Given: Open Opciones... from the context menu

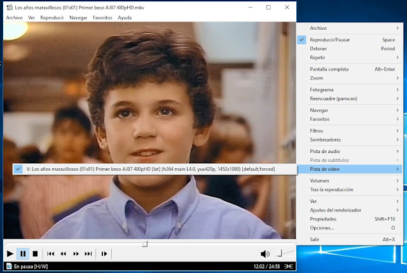Looking at the screenshot, I should click(x=350, y=228).
